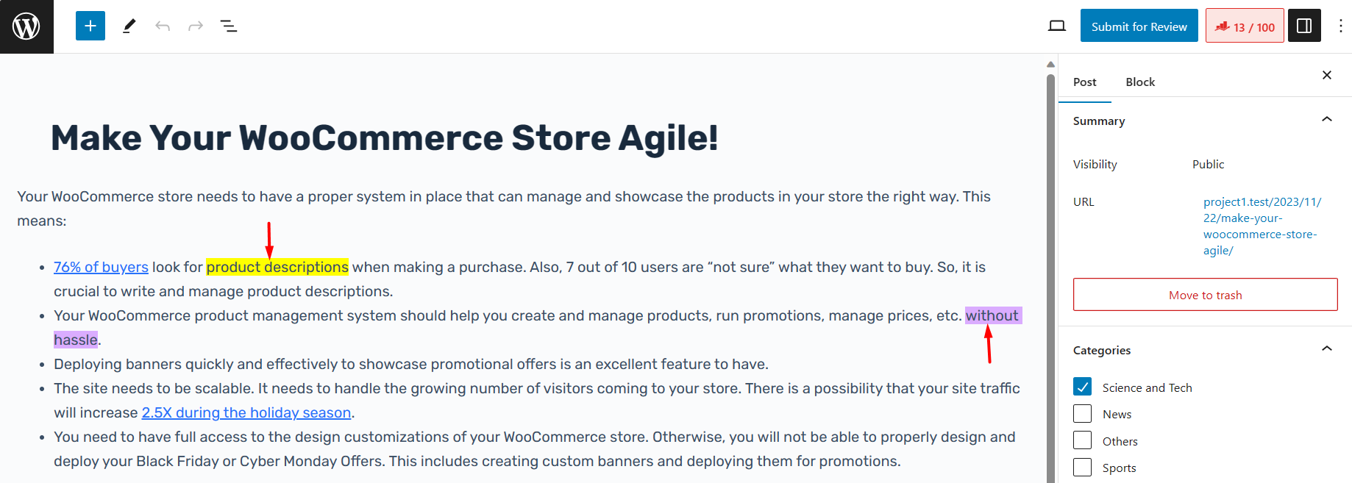Select the pencil Tools icon
Screen dimensions: 1352x483
coord(129,26)
